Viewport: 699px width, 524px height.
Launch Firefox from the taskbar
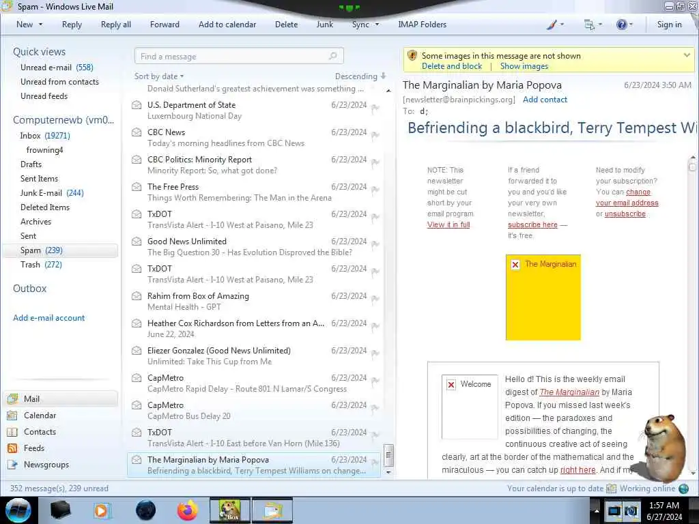pos(187,510)
